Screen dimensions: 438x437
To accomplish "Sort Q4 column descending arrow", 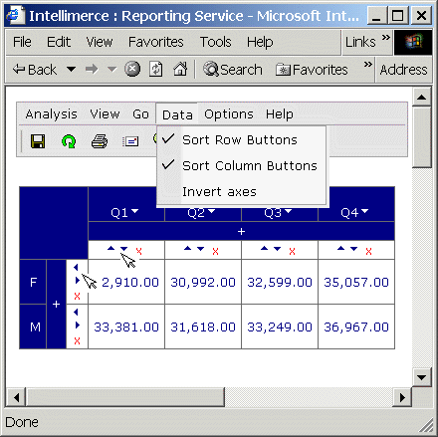I will (353, 249).
